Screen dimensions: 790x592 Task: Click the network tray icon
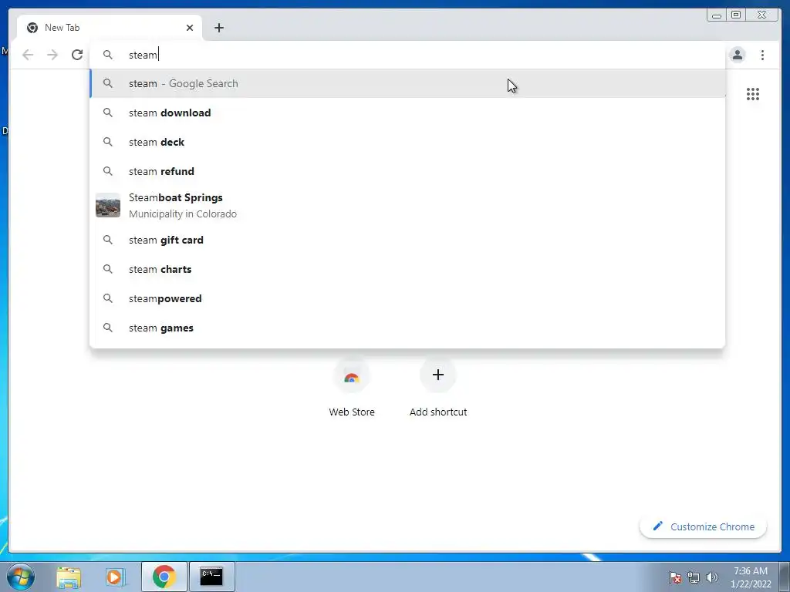tap(694, 577)
